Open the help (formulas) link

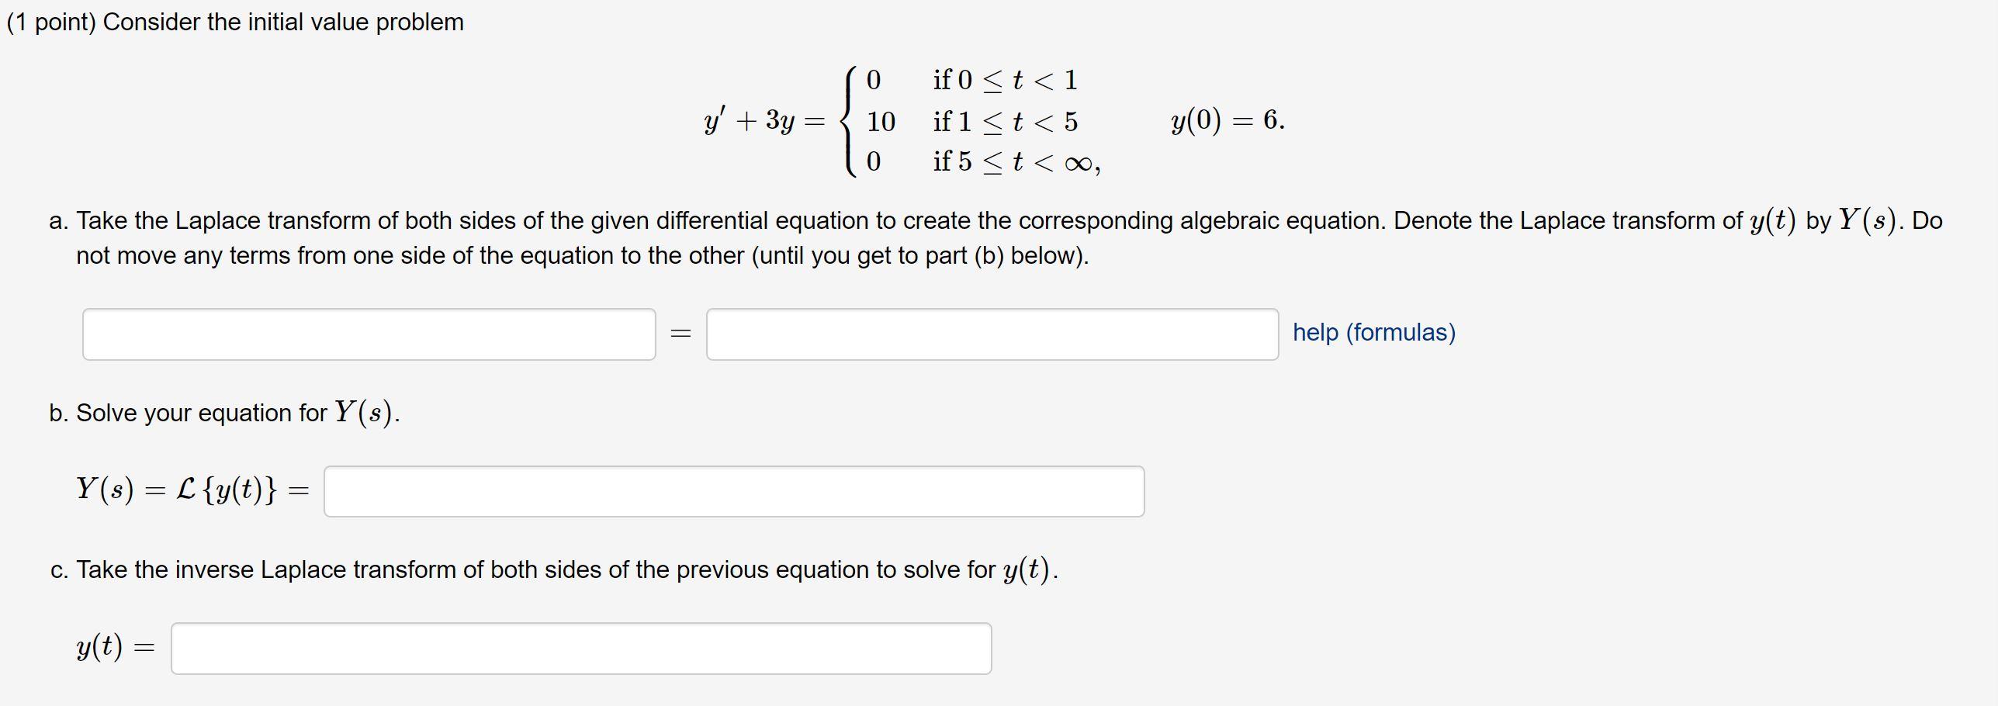1374,333
